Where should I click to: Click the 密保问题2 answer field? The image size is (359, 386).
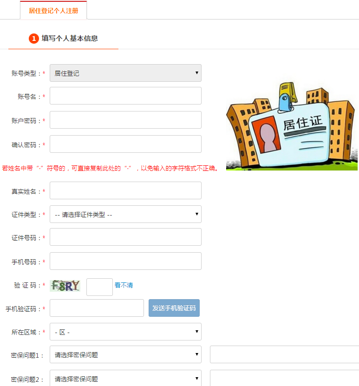click(284, 378)
